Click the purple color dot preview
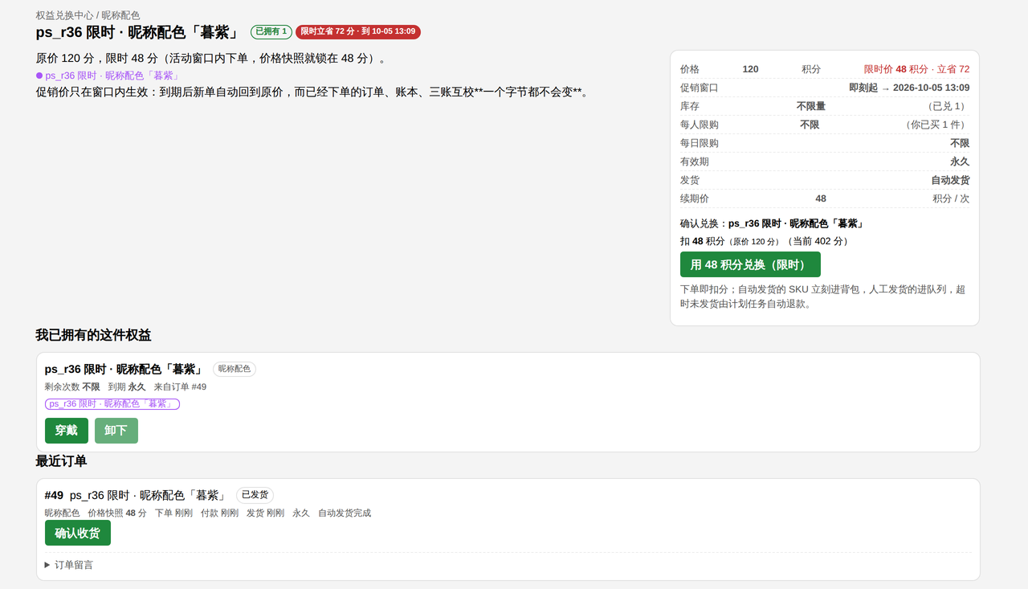 [39, 76]
